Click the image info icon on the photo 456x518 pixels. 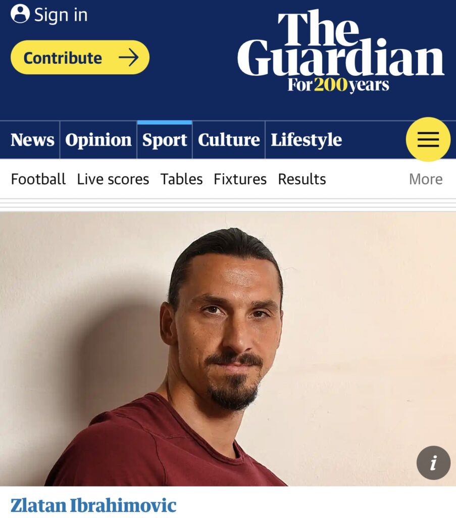coord(433,462)
